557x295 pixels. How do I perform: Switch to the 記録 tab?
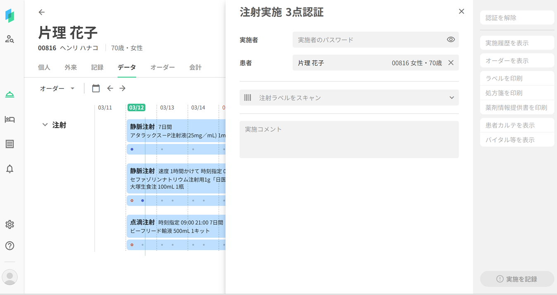click(97, 67)
